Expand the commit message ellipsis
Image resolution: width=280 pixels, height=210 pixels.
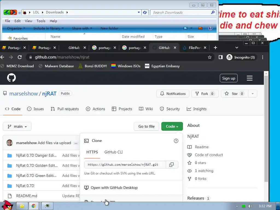click(x=76, y=143)
